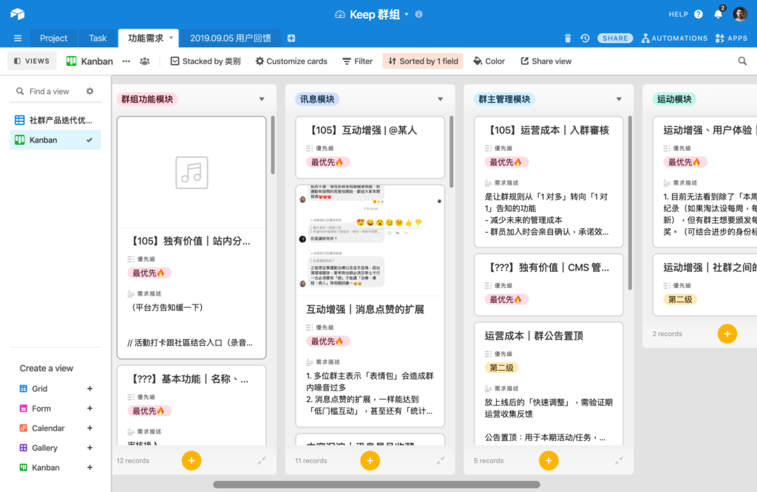Open the 群组功能模块 column dropdown arrow

(x=261, y=99)
